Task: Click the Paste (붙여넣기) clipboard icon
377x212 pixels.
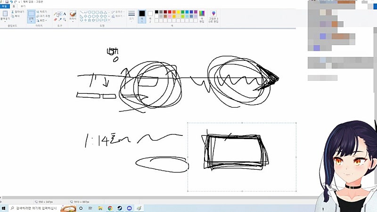Action: point(5,14)
